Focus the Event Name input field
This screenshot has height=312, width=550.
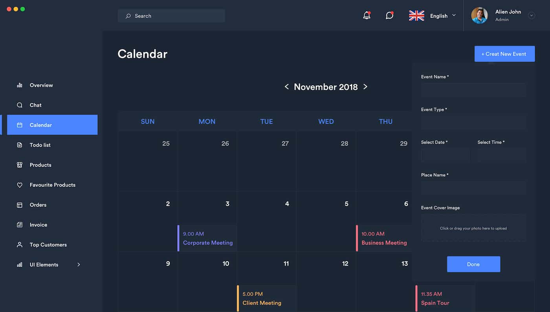[473, 90]
